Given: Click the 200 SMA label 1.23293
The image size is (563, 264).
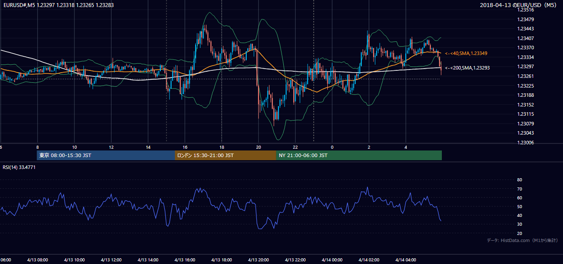Looking at the screenshot, I should click(467, 68).
